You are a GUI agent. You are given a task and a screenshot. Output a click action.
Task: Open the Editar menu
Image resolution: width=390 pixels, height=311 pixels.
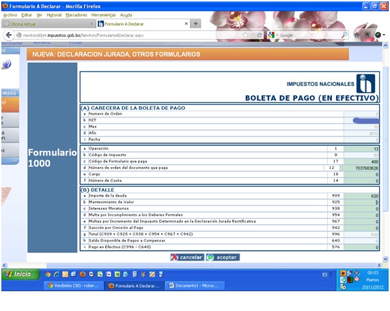coord(27,15)
